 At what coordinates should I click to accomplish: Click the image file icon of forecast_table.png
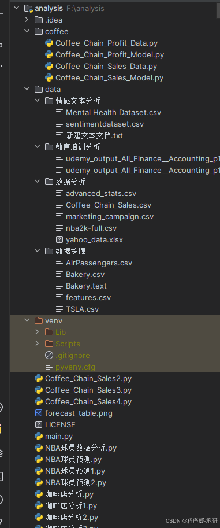point(39,413)
